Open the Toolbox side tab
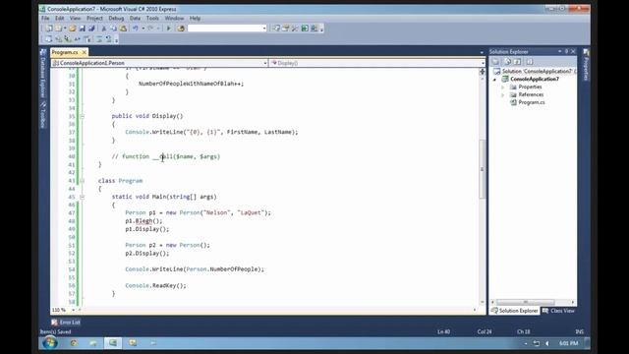Screen dimensions: 629x354 coord(43,115)
